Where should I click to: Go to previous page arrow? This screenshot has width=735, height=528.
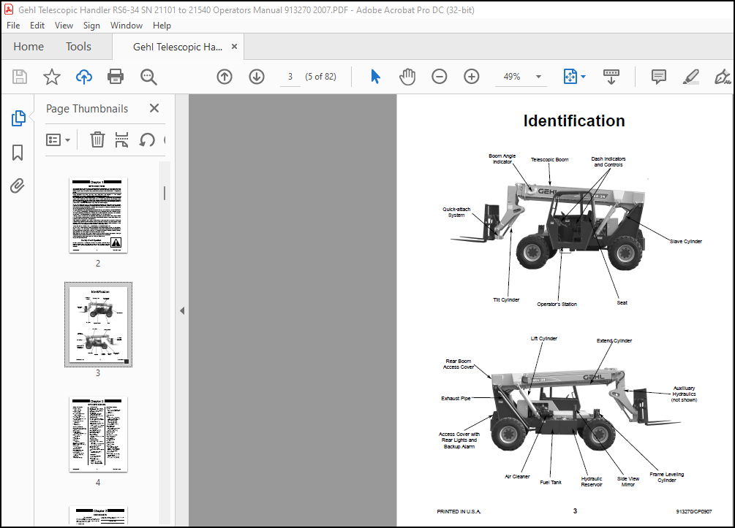pos(225,76)
